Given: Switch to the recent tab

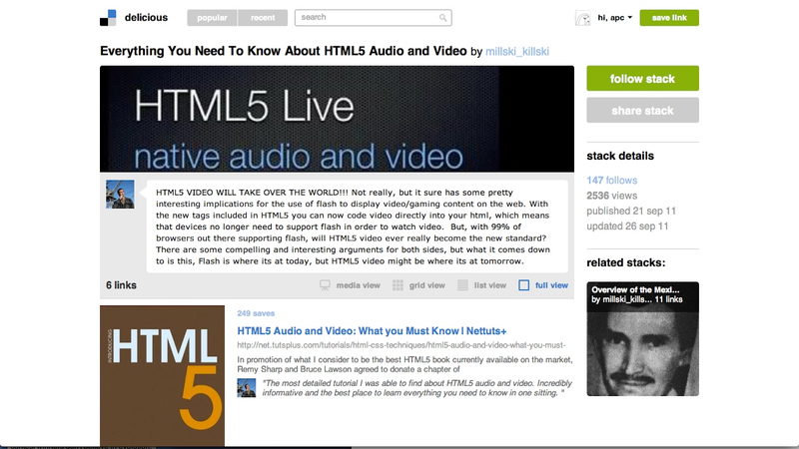Looking at the screenshot, I should pos(263,18).
